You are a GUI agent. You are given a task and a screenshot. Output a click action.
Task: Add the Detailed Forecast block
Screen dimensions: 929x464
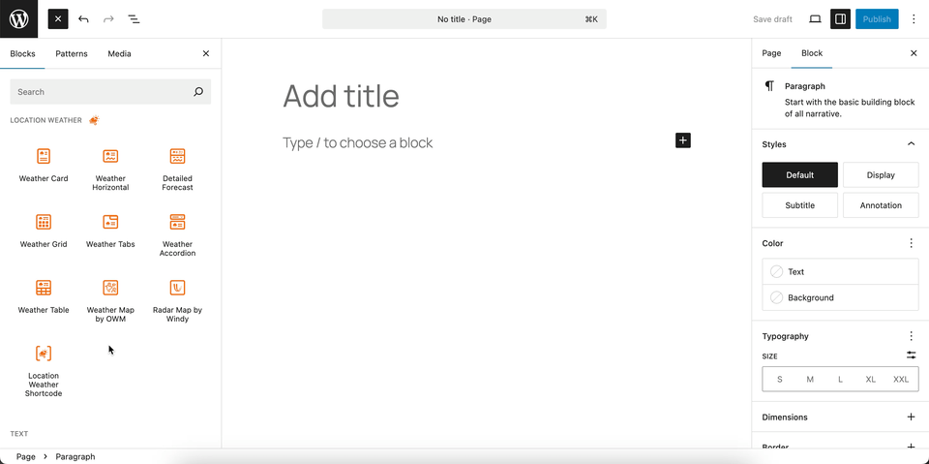tap(177, 170)
